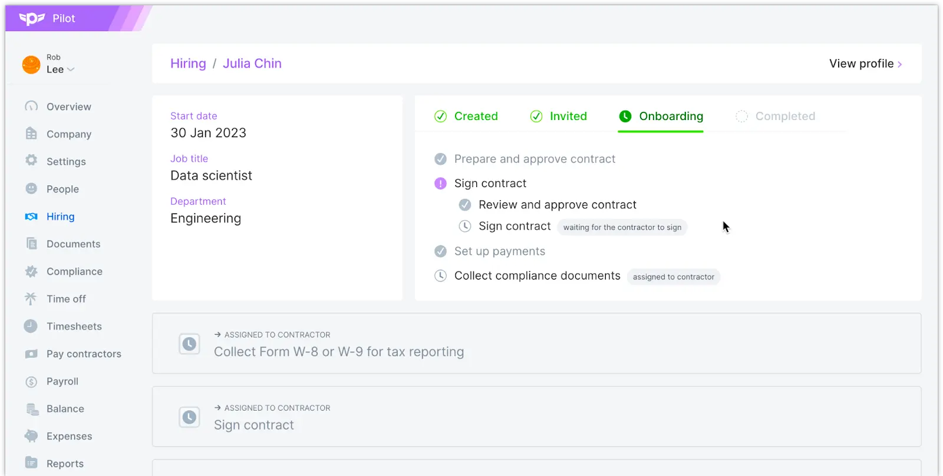
Task: Click the Pilot logo icon
Action: tap(32, 19)
